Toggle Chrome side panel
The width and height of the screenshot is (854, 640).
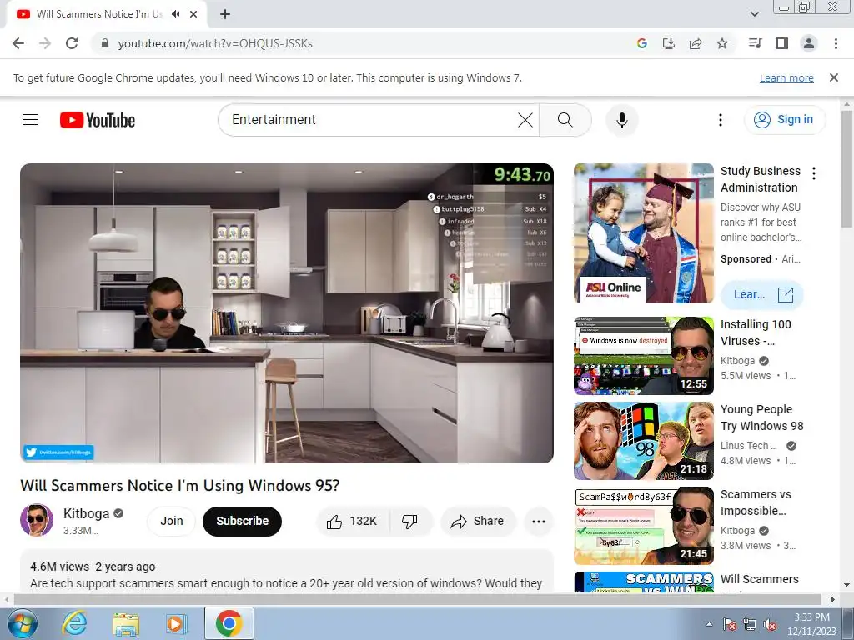pyautogui.click(x=782, y=43)
